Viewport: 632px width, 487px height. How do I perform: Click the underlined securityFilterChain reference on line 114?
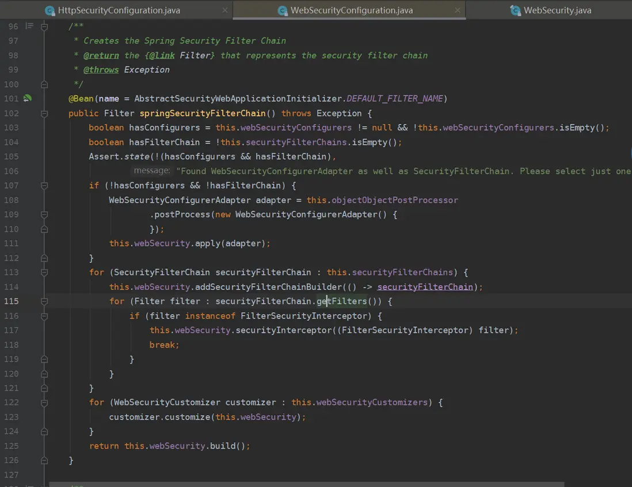point(425,287)
